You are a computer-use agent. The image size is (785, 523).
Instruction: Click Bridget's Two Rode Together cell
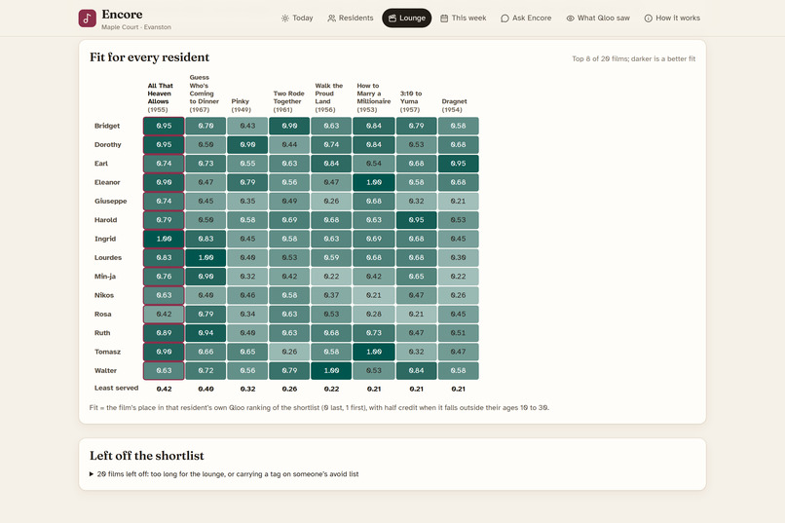click(x=289, y=126)
